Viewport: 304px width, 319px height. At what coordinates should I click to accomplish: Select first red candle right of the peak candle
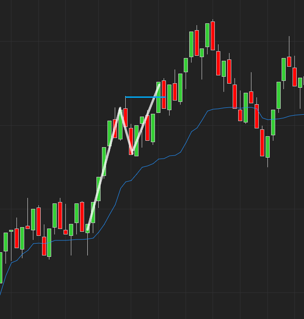pos(218,63)
